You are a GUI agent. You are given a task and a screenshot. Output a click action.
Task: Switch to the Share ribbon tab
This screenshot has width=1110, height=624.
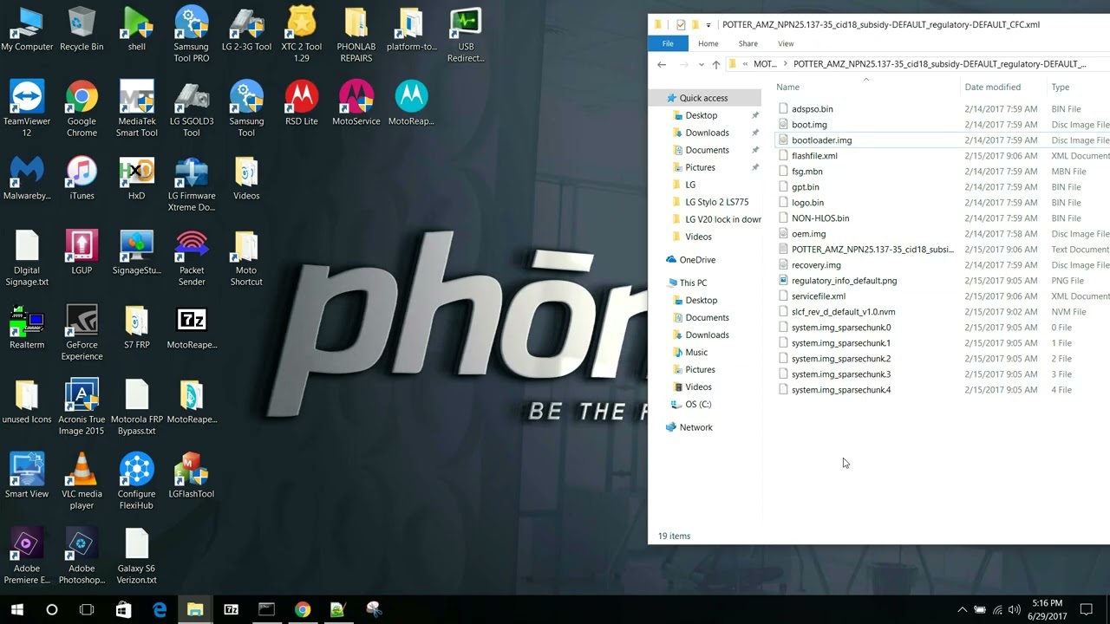click(748, 43)
